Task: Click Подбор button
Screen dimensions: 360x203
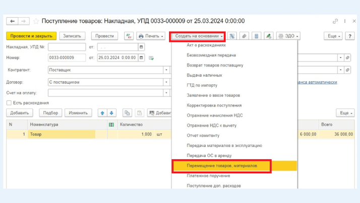Action: click(x=50, y=113)
